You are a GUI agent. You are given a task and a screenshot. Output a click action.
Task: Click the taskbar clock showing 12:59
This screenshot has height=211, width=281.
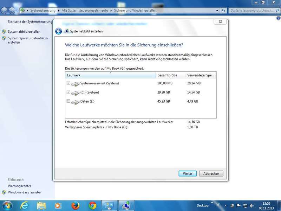(x=266, y=206)
